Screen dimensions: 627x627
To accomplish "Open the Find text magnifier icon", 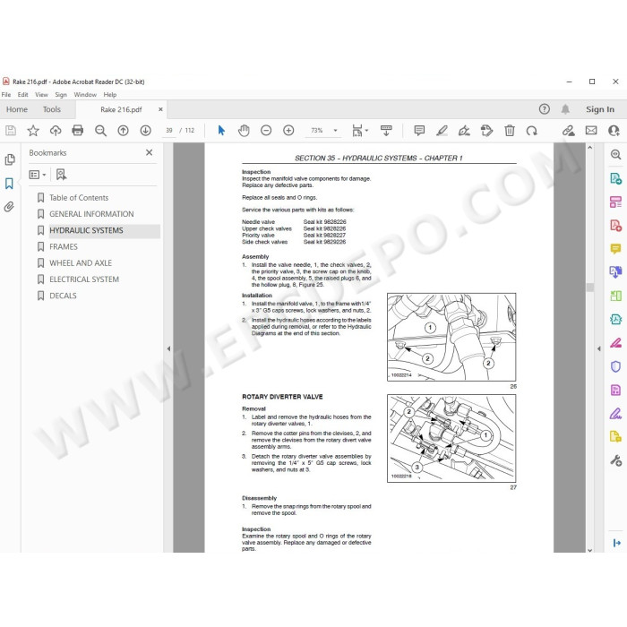I will pyautogui.click(x=100, y=131).
